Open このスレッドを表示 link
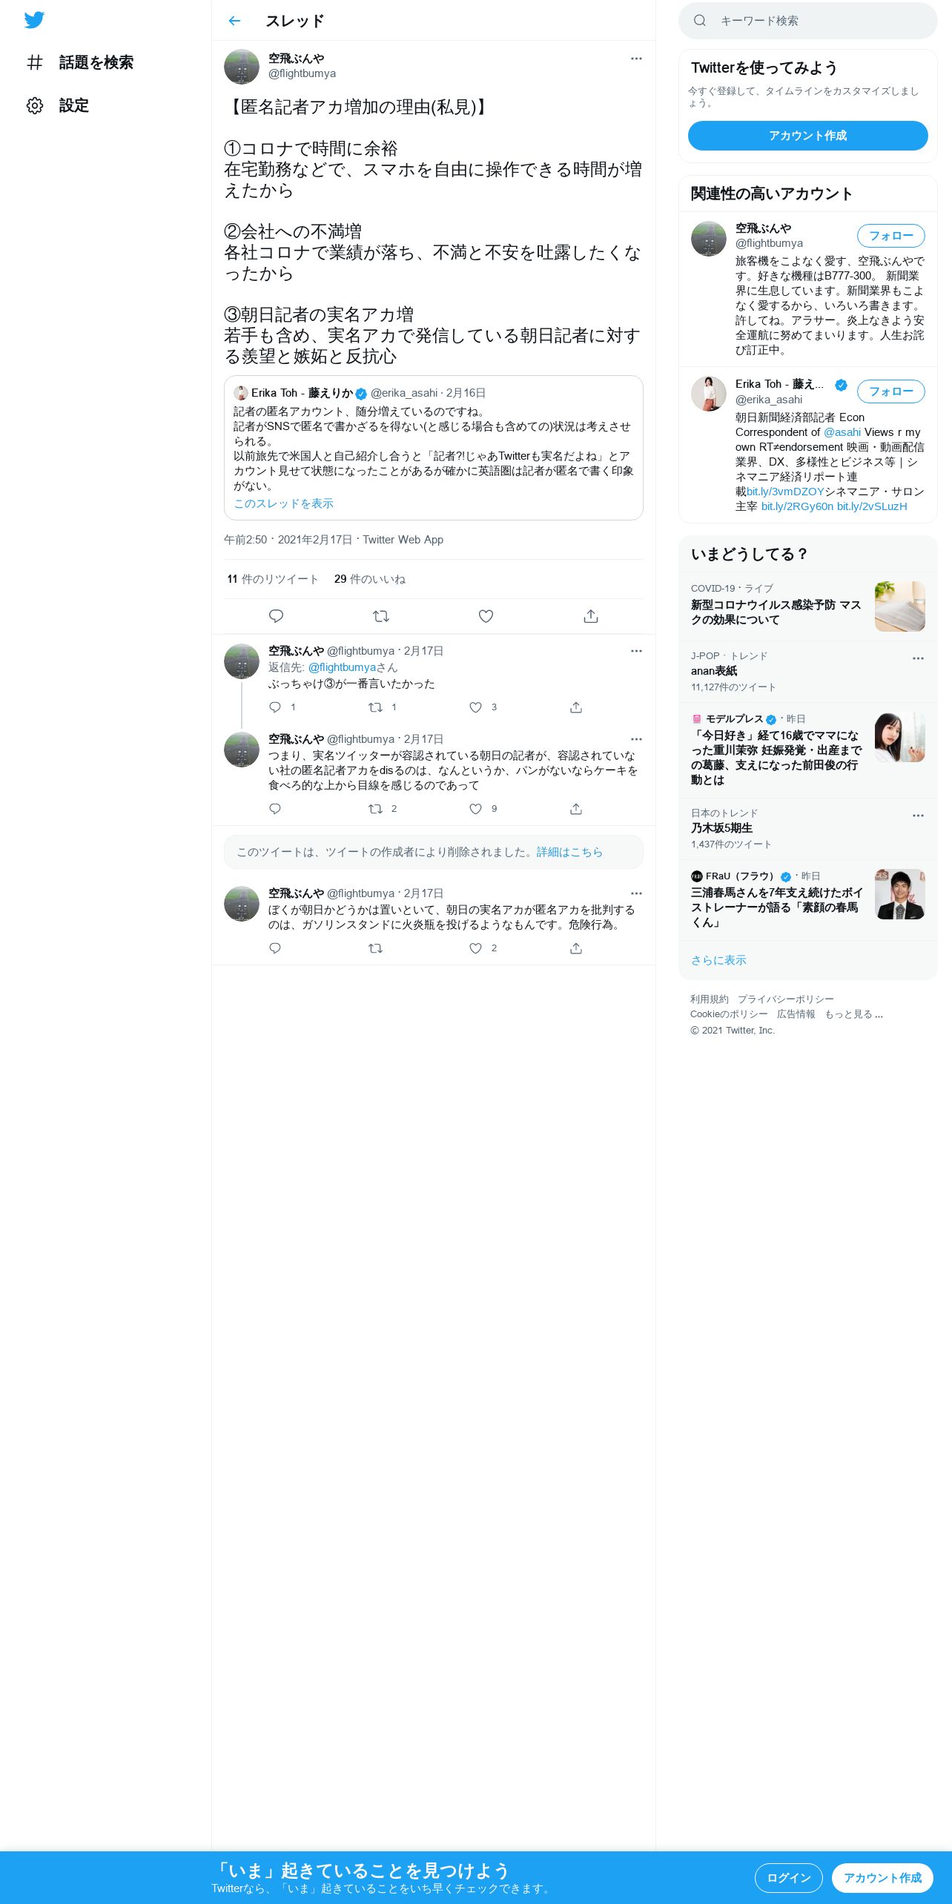This screenshot has width=952, height=1904. 283,503
